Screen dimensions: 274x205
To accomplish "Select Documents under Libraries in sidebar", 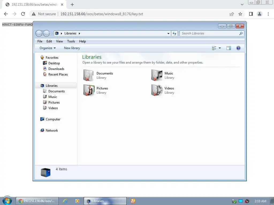I will (56, 91).
